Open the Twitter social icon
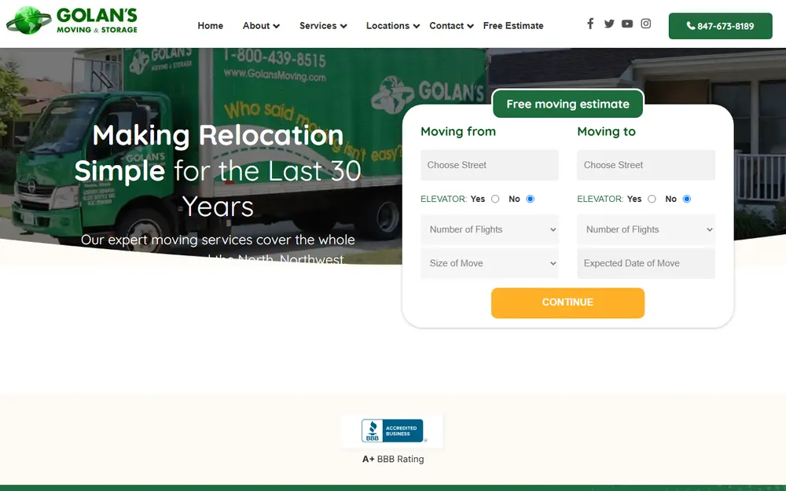This screenshot has width=786, height=491. coord(609,24)
